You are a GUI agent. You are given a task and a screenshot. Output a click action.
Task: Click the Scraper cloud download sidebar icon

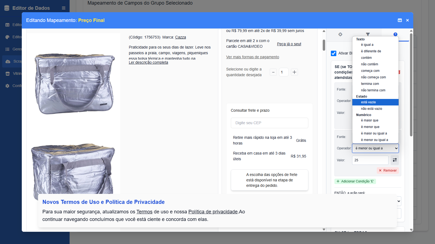click(x=8, y=62)
